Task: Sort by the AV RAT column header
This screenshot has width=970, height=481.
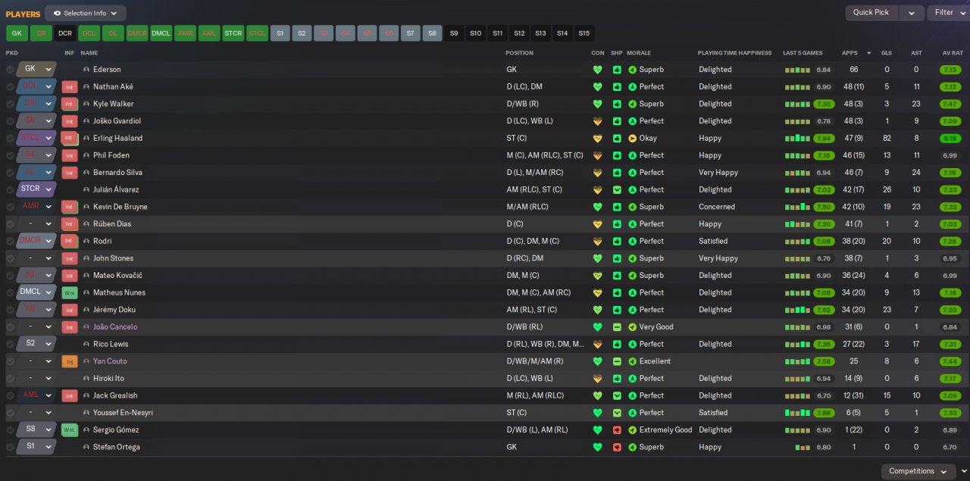Action: coord(952,53)
